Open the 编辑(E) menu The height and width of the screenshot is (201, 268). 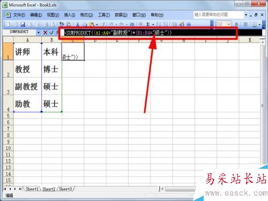point(36,15)
